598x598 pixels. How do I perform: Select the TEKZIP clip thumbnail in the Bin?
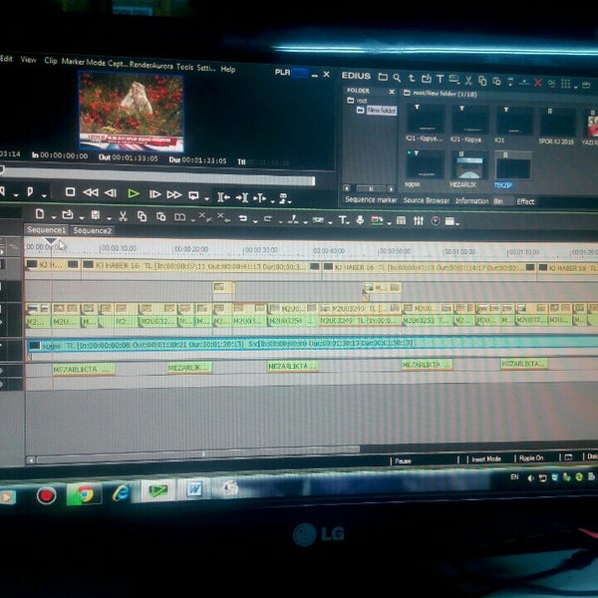coord(513,166)
